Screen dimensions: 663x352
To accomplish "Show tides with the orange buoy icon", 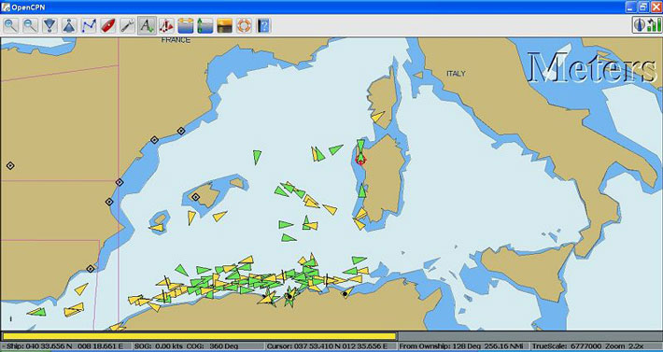I will coord(186,26).
